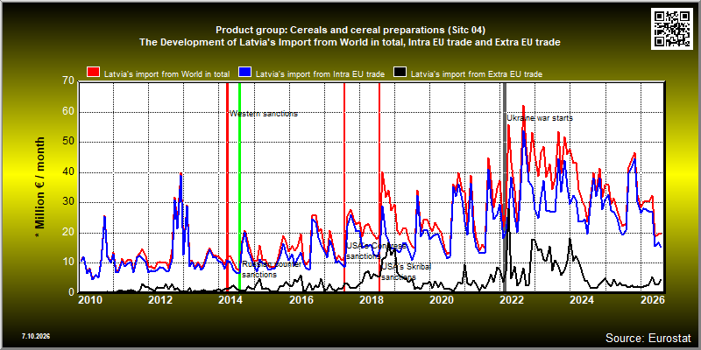Viewport: 701px width, 350px height.
Task: Click x-axis label 2024
Action: (582, 299)
